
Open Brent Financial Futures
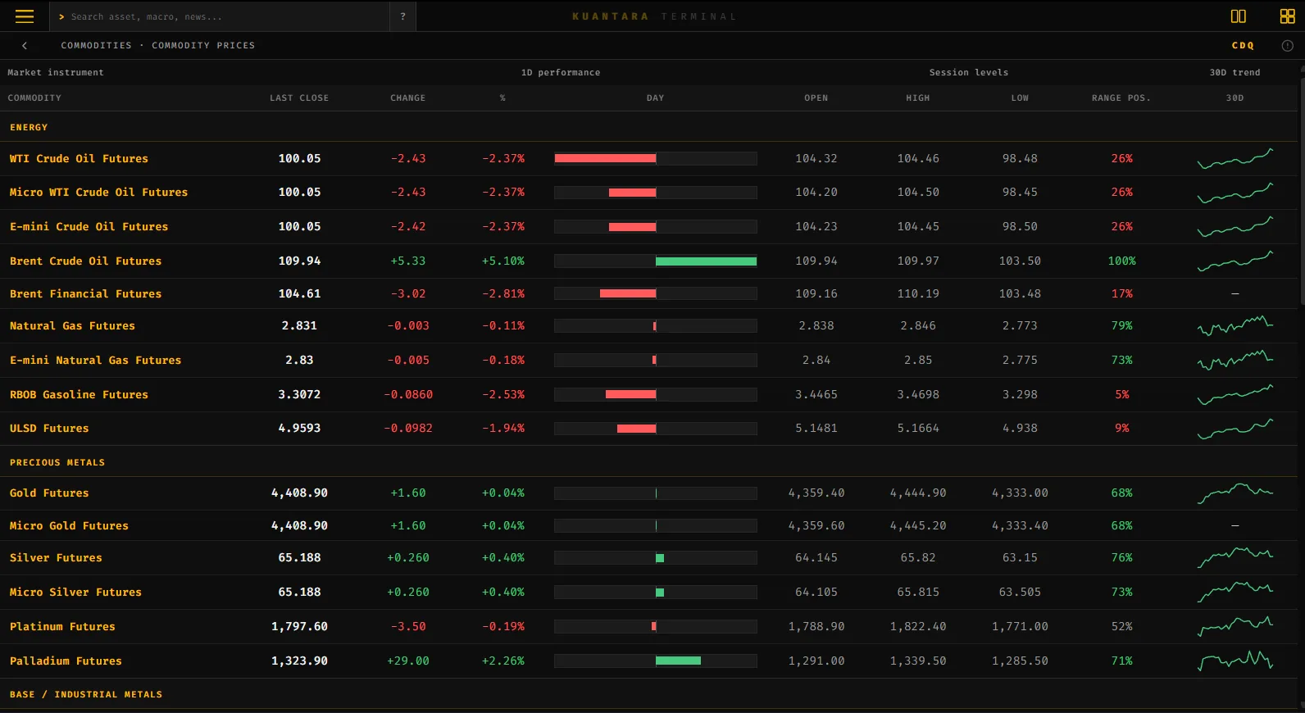(85, 294)
